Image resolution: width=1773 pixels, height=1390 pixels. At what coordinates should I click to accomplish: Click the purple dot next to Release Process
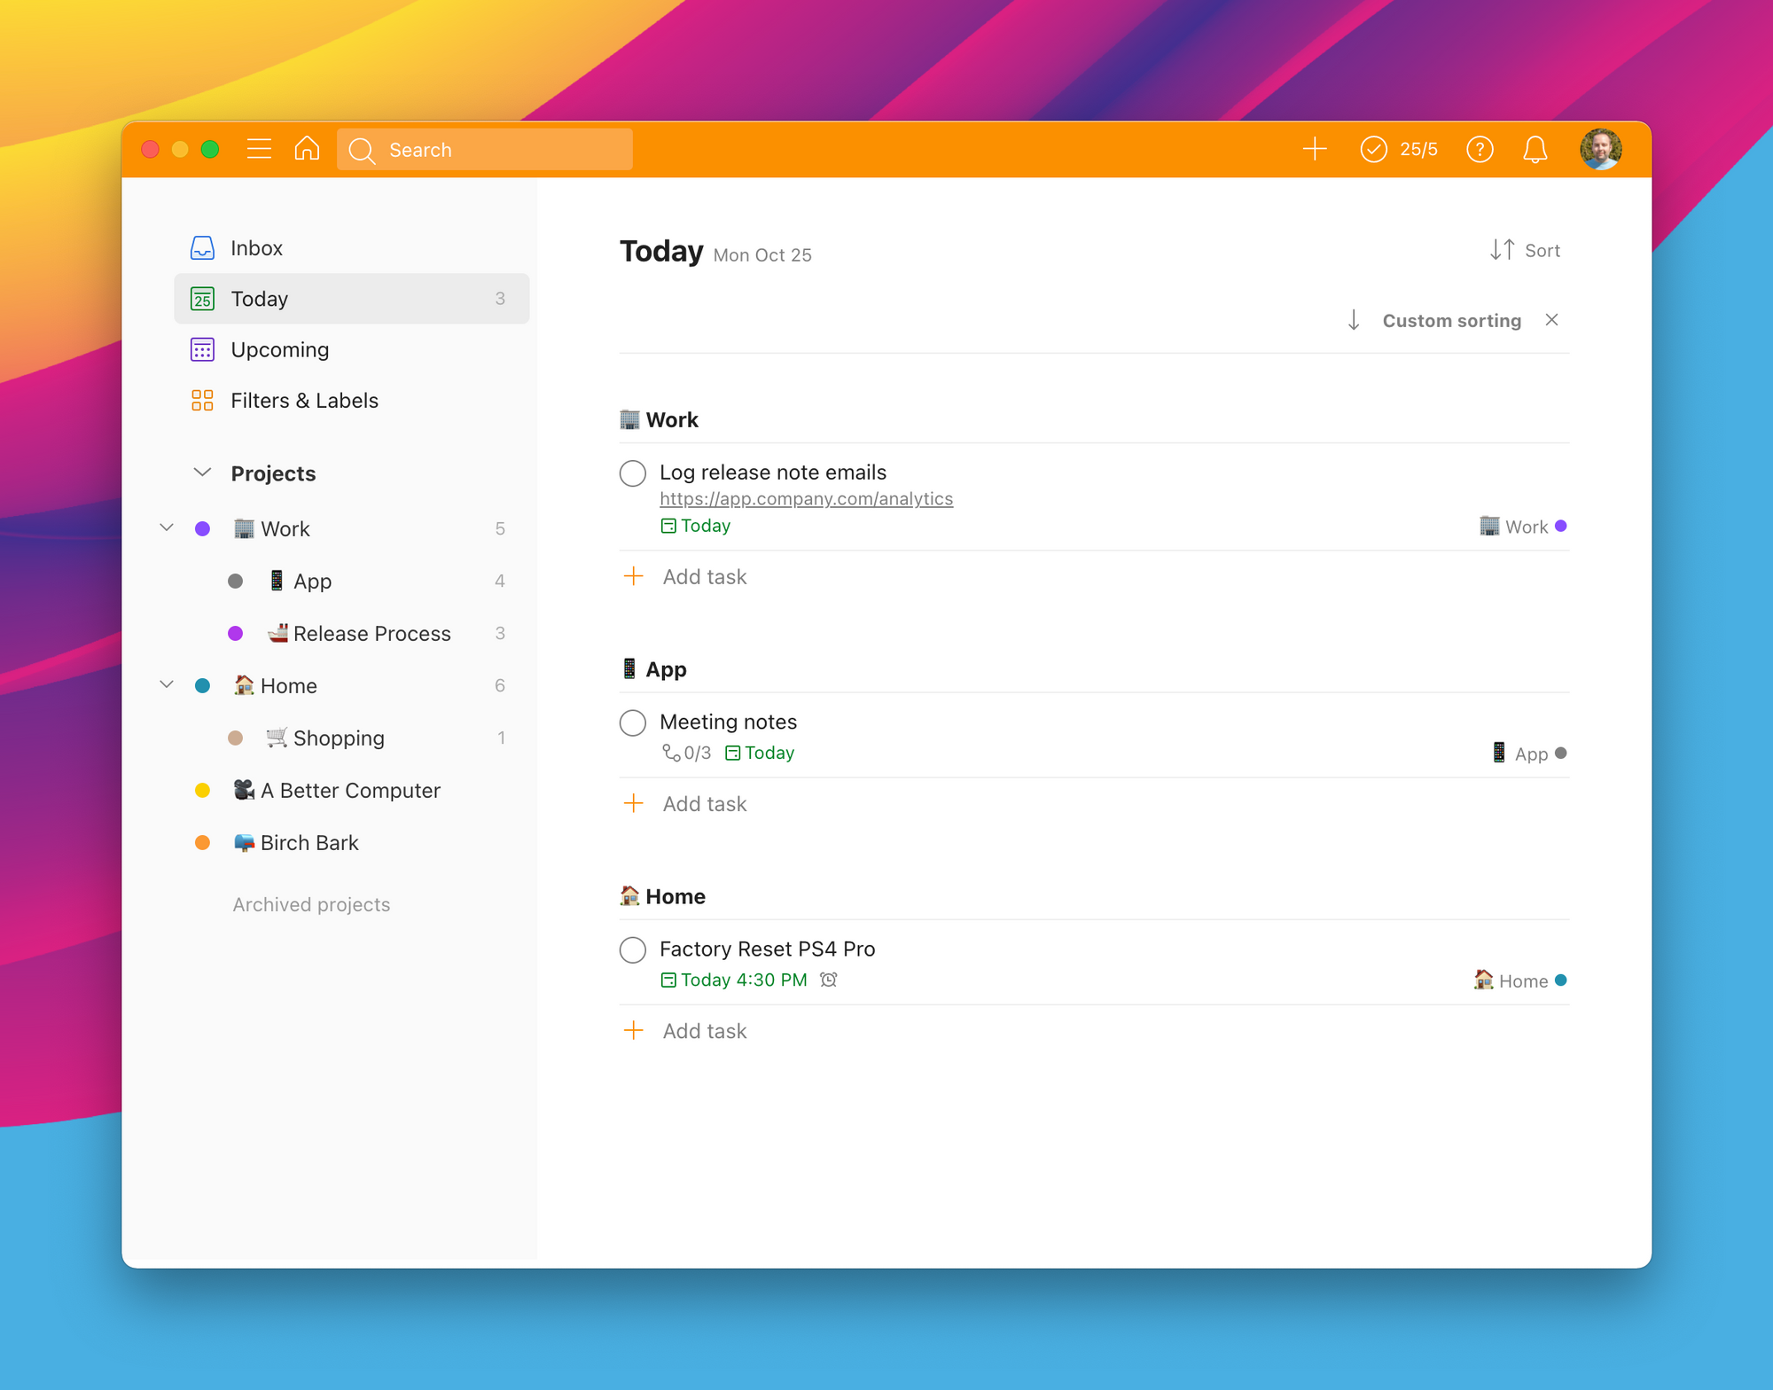coord(236,633)
